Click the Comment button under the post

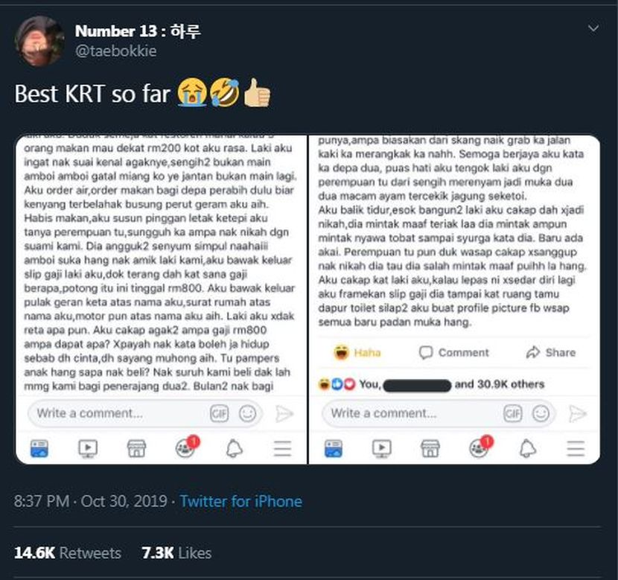click(453, 352)
